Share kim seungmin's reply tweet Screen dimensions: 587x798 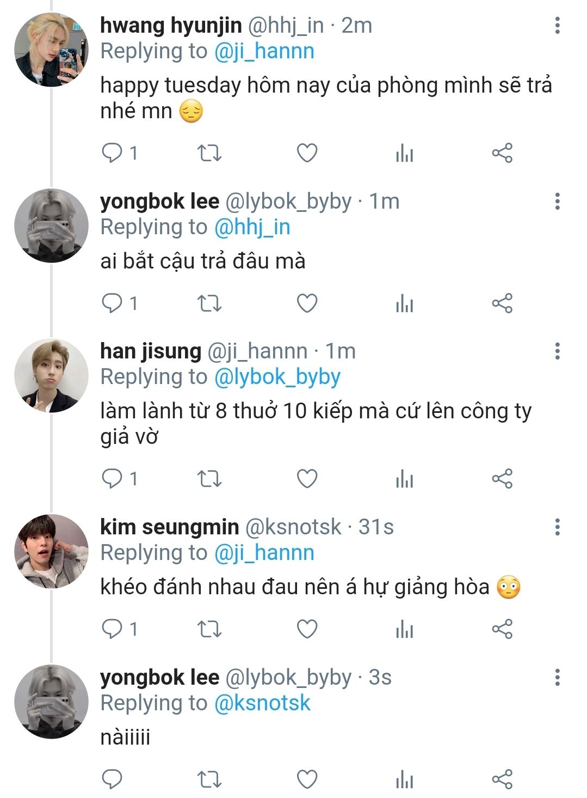point(502,629)
